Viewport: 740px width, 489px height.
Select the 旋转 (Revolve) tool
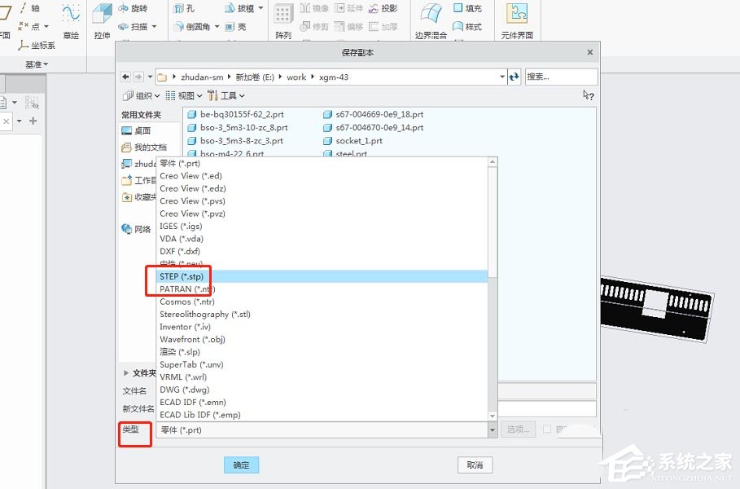[133, 8]
